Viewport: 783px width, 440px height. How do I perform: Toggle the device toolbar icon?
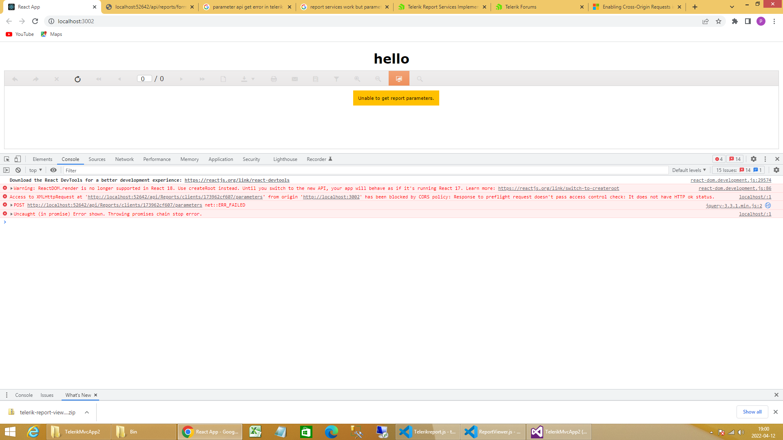click(18, 159)
